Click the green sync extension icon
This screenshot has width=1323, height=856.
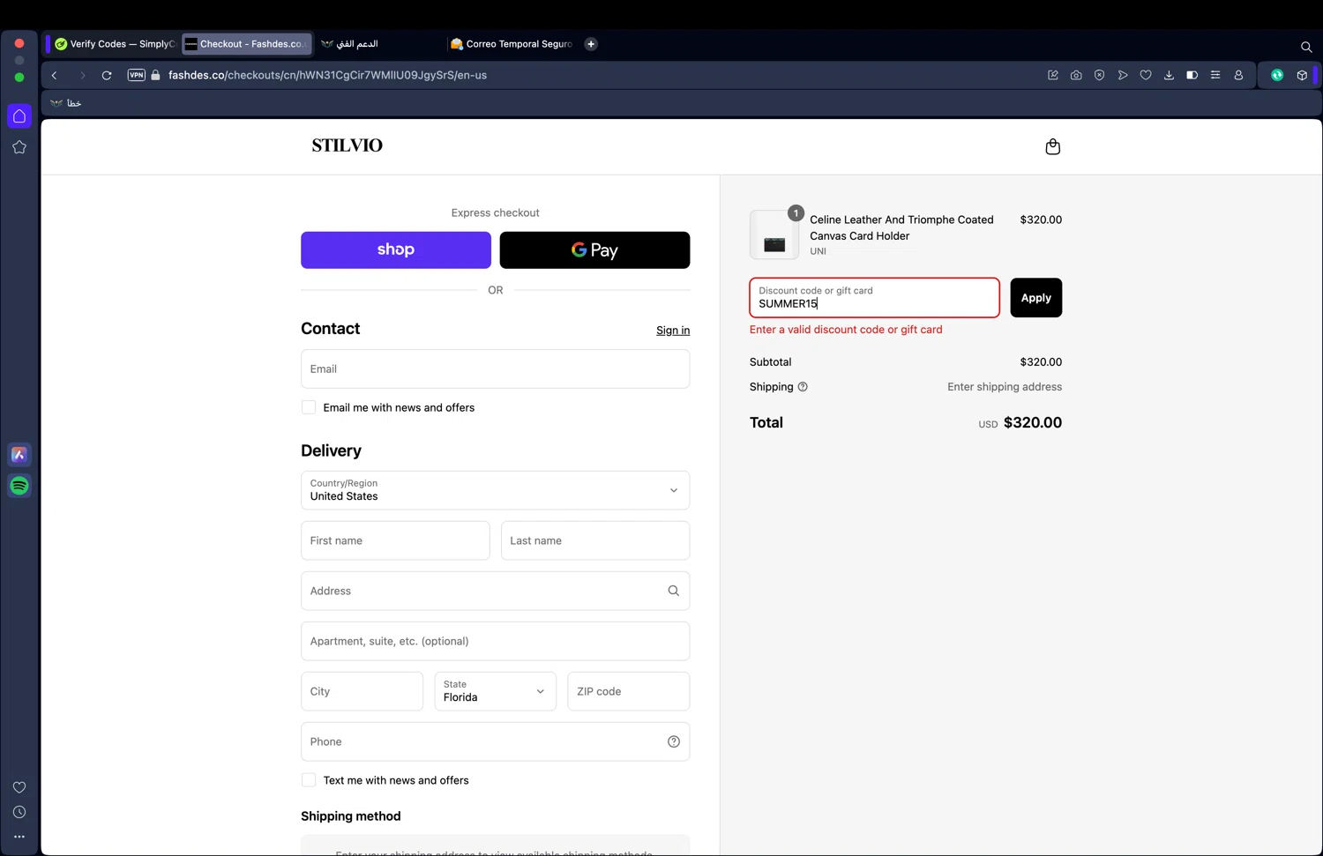click(1277, 76)
